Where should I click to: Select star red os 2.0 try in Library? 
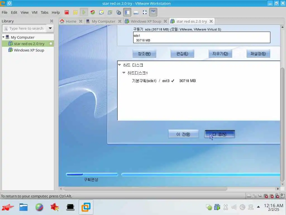coord(28,44)
